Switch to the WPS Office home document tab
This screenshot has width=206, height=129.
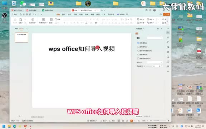pyautogui.click(x=17, y=10)
